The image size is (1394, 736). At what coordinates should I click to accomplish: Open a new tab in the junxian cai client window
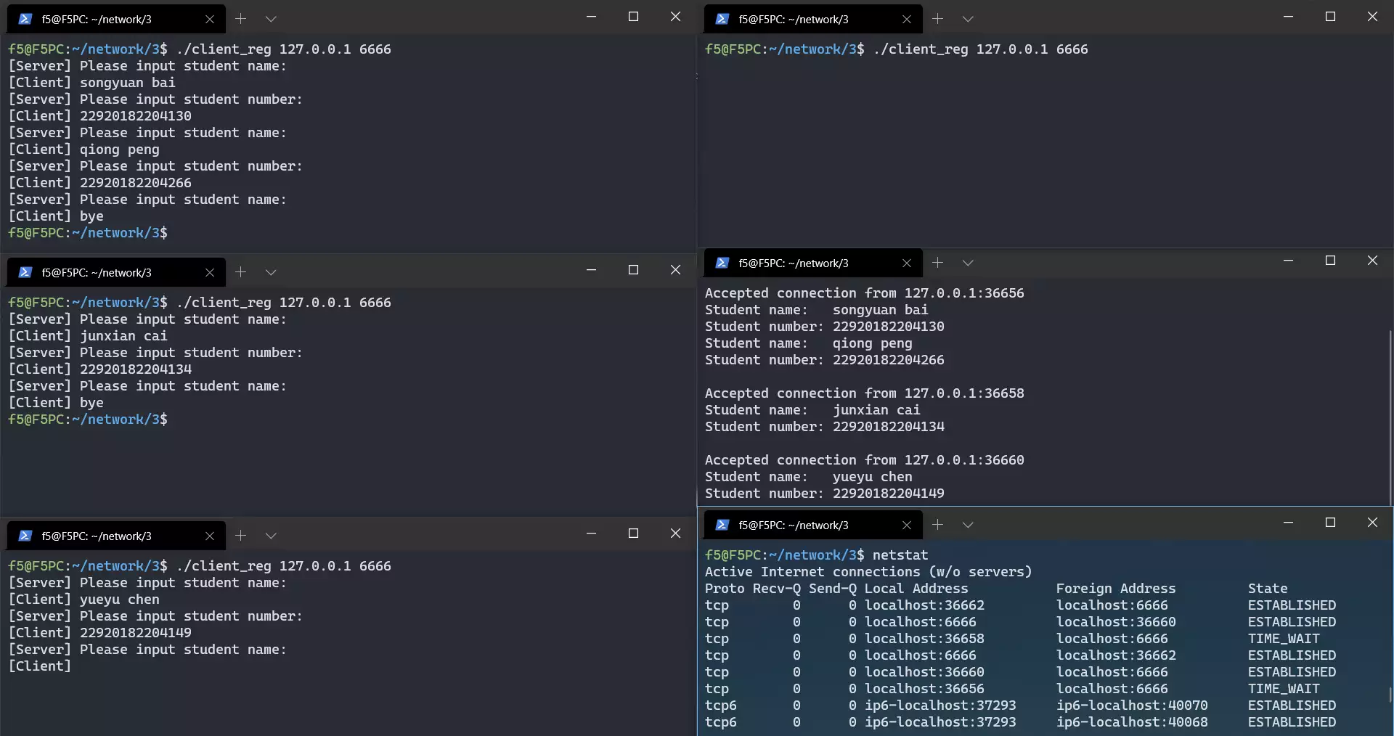coord(240,272)
